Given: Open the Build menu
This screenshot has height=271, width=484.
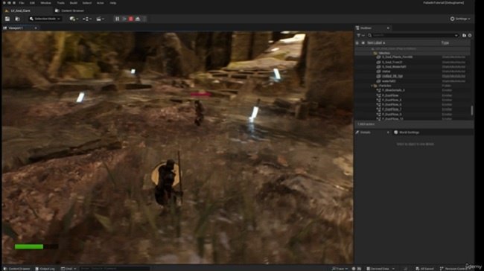Looking at the screenshot, I should pos(74,3).
